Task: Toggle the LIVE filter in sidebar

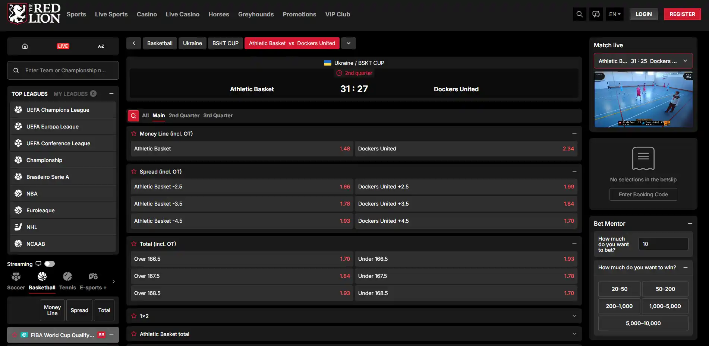Action: tap(63, 46)
